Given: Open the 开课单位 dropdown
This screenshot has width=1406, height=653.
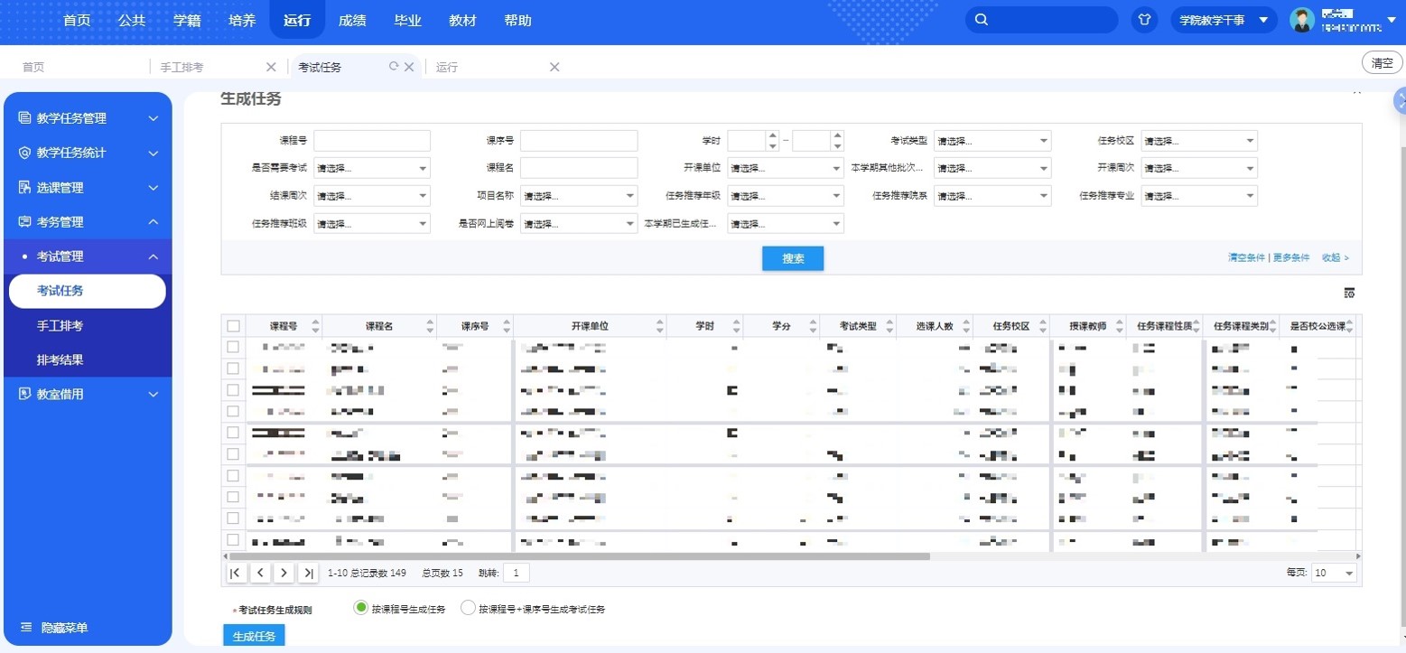Looking at the screenshot, I should [786, 168].
